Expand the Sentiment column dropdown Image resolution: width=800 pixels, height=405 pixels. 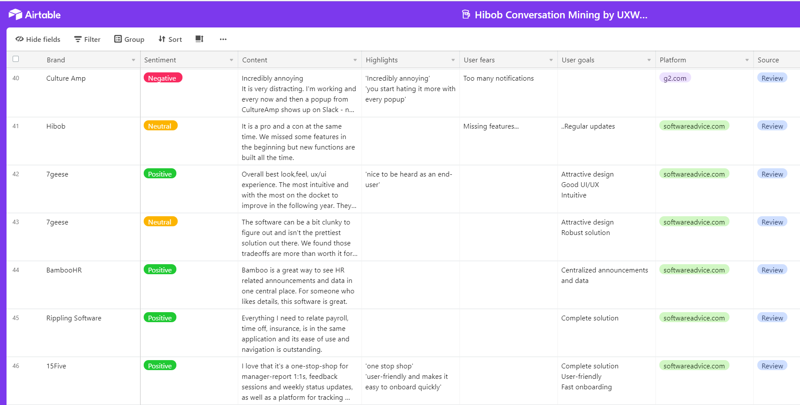(x=231, y=60)
